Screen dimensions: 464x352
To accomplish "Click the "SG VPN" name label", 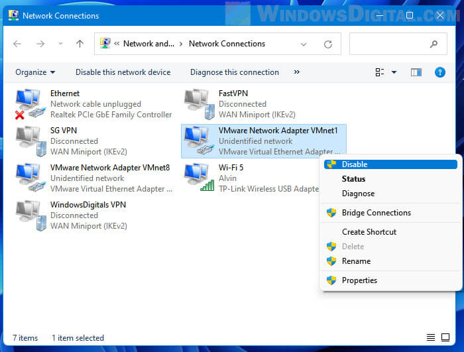I will 64,131.
